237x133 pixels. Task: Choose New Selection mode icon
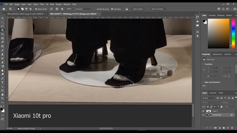click(19, 9)
